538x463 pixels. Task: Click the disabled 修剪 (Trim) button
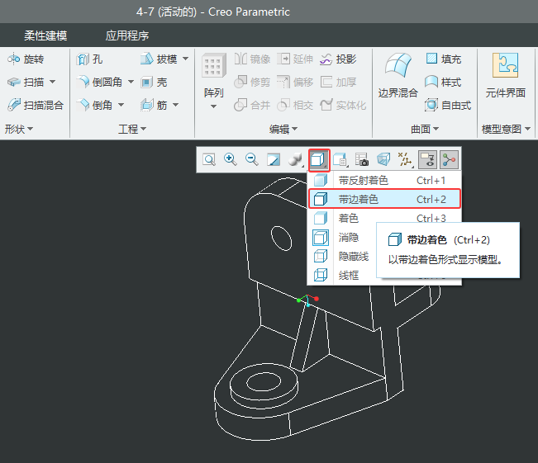[252, 82]
